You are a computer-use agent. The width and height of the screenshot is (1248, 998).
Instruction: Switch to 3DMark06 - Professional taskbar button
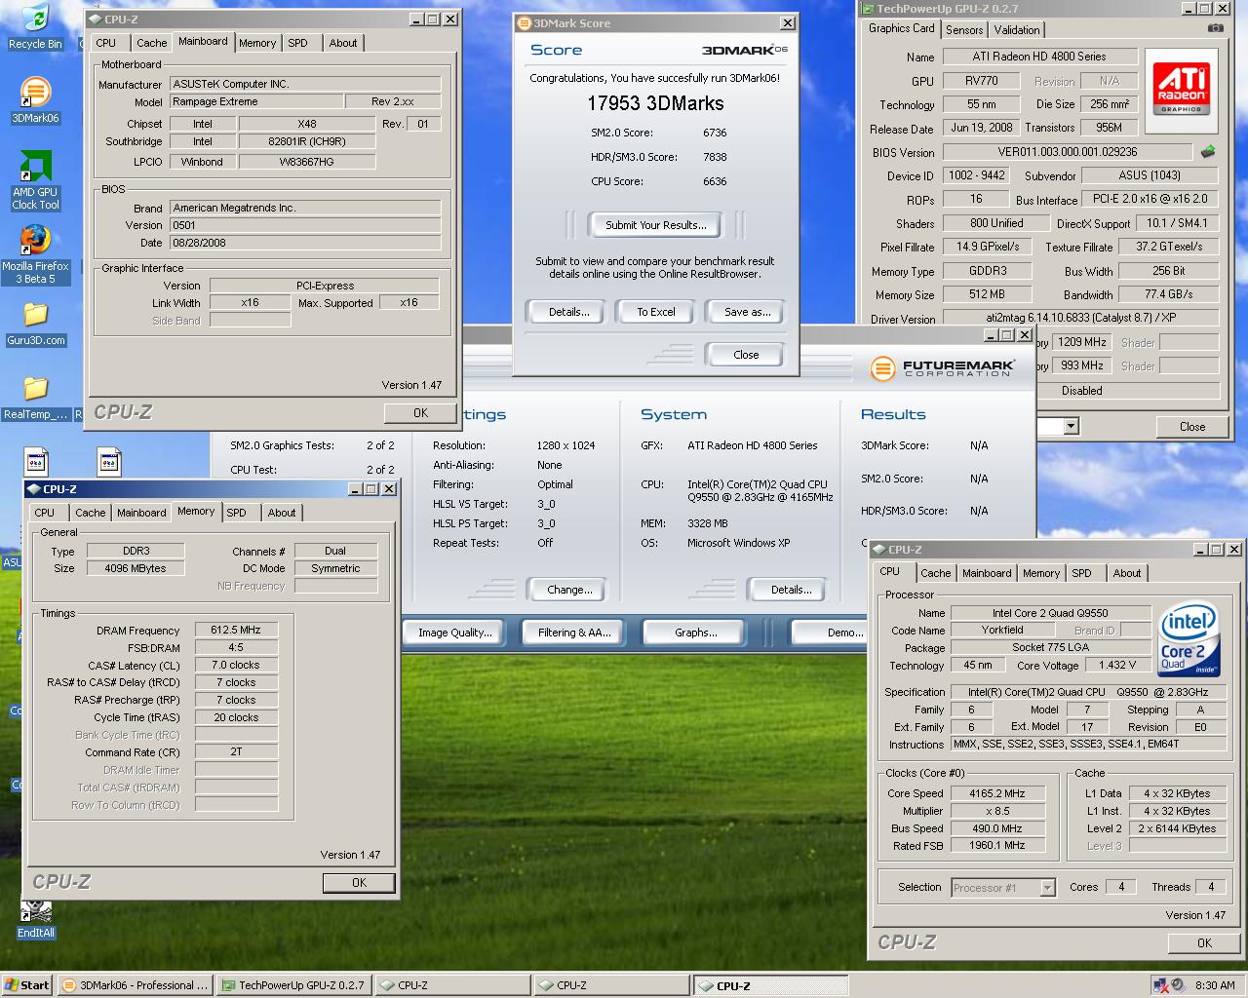(x=135, y=985)
